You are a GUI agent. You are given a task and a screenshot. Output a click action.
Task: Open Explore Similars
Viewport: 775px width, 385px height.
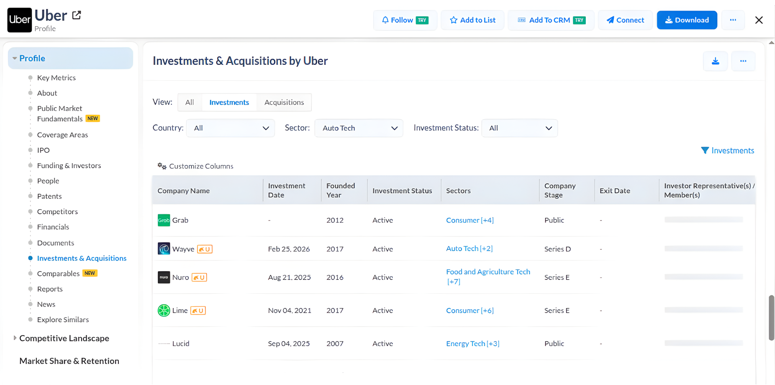pos(63,320)
